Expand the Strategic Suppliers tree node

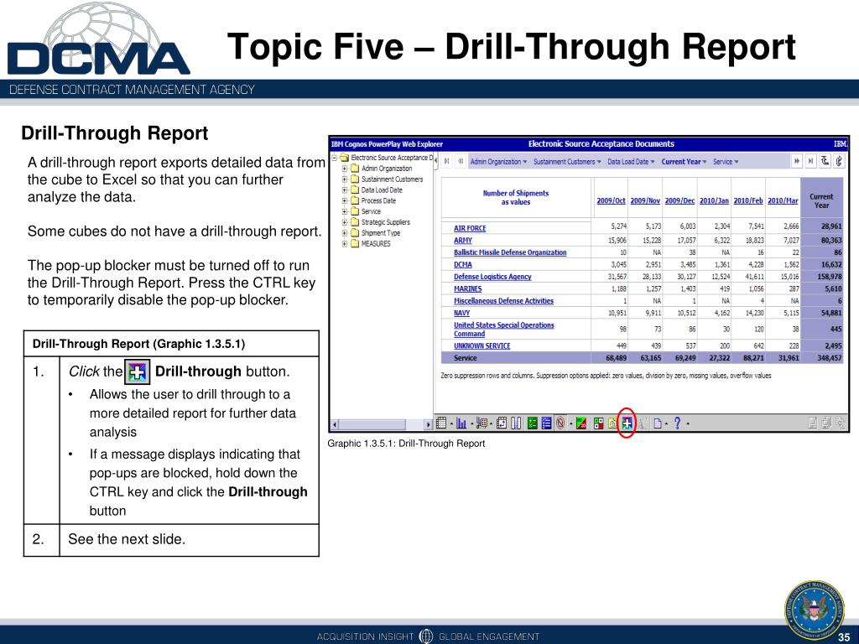point(345,222)
